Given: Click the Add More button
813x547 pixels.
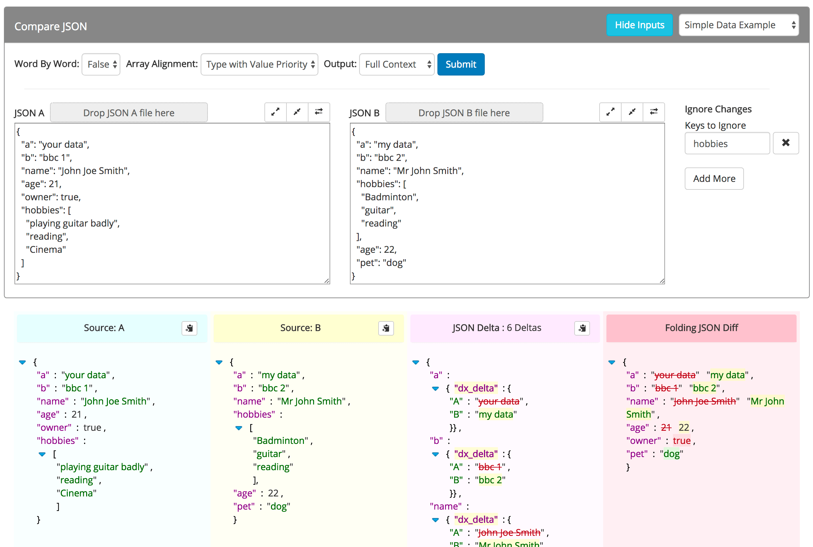Looking at the screenshot, I should click(x=714, y=179).
